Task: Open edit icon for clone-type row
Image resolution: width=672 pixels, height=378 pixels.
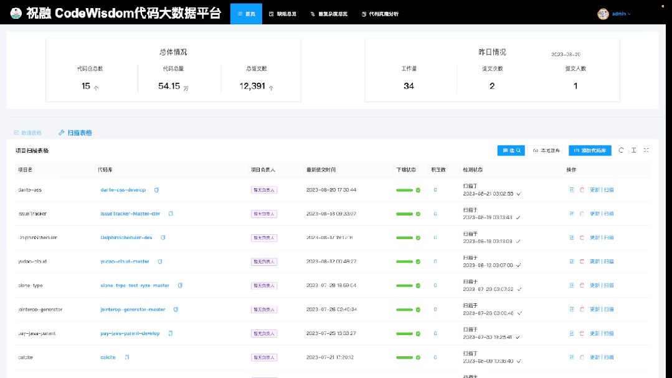Action: [x=571, y=285]
